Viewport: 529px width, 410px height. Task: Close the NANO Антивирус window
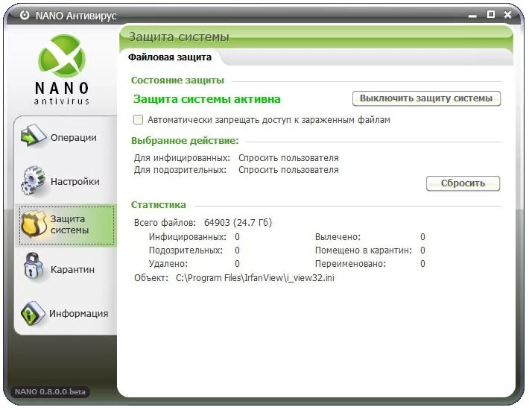click(507, 14)
